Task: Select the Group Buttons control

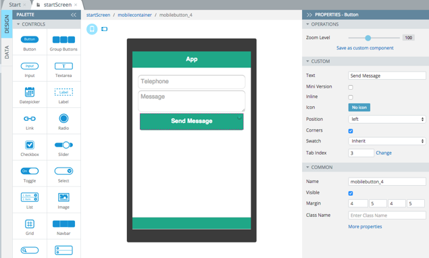Action: click(x=64, y=40)
